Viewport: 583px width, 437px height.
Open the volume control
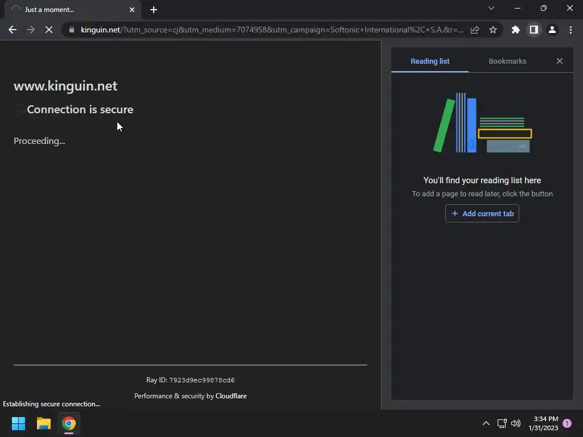[x=516, y=423]
